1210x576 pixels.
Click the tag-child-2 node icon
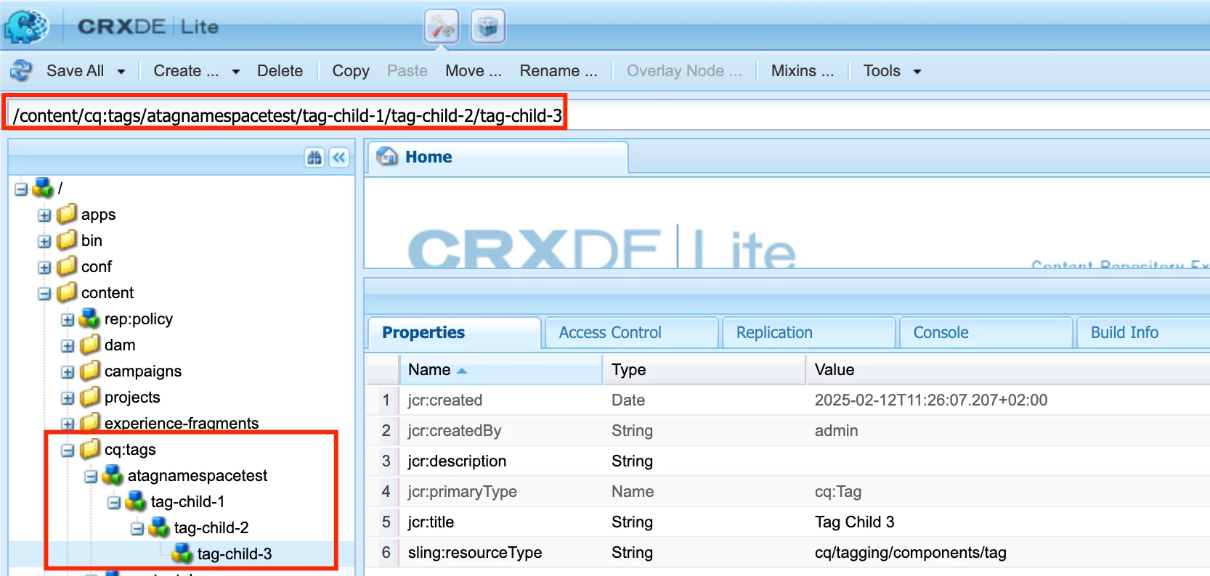[159, 527]
